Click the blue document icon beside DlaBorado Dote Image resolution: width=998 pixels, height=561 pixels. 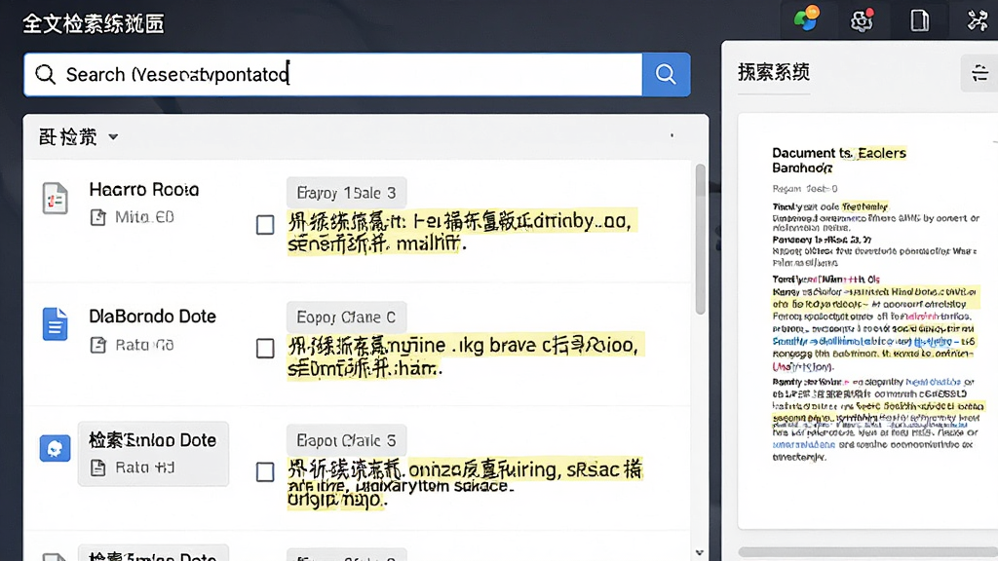point(56,323)
